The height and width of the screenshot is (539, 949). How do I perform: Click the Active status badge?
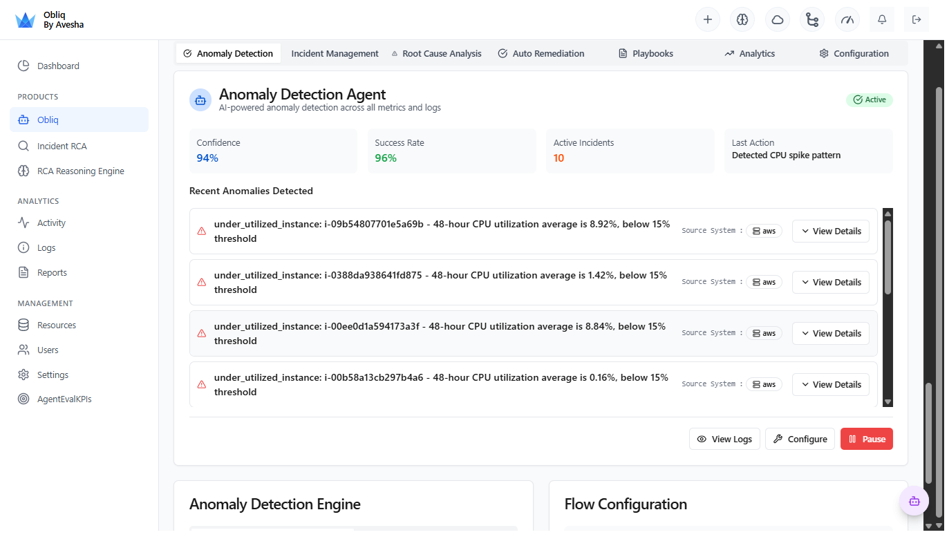[x=870, y=100]
